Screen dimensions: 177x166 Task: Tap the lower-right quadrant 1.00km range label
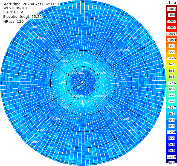(x=100, y=96)
